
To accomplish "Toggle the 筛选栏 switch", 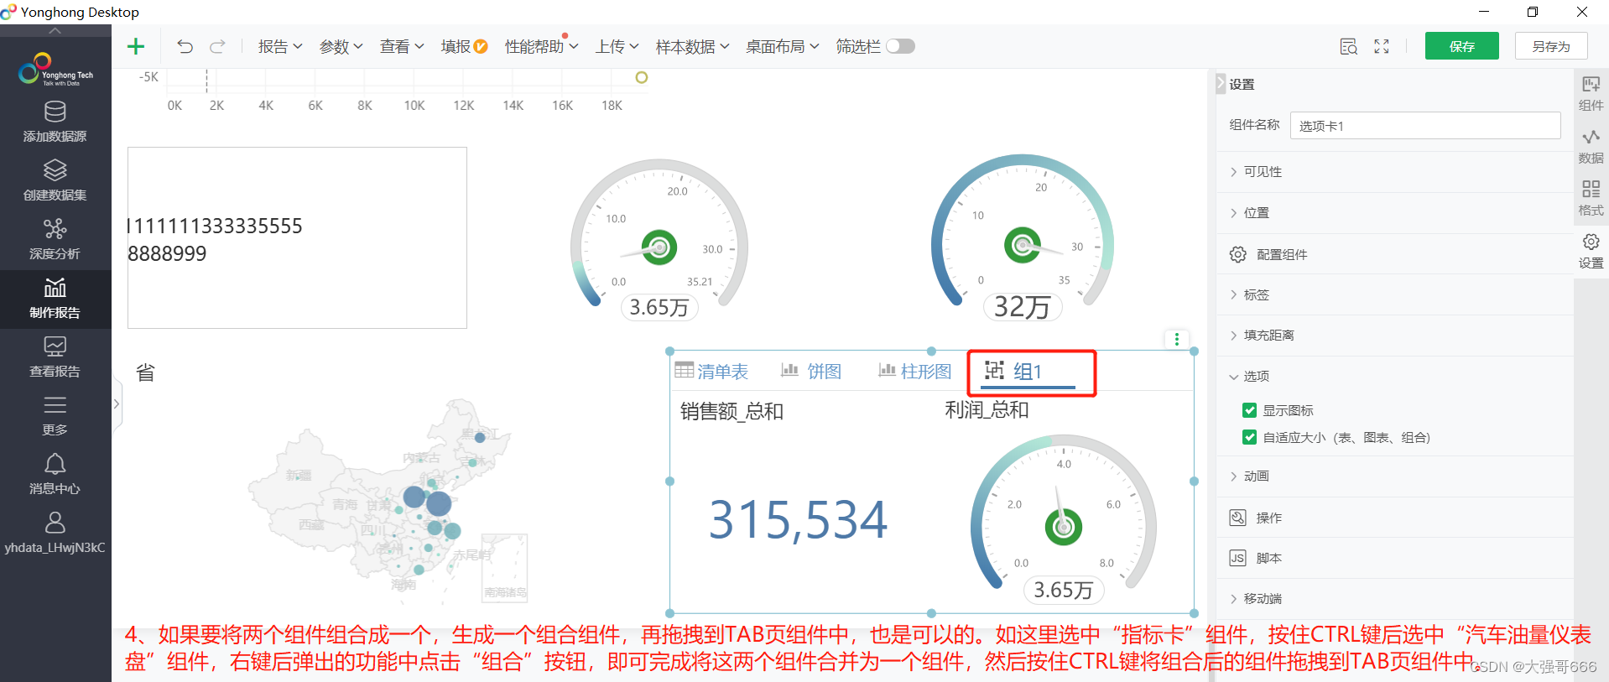I will 900,46.
